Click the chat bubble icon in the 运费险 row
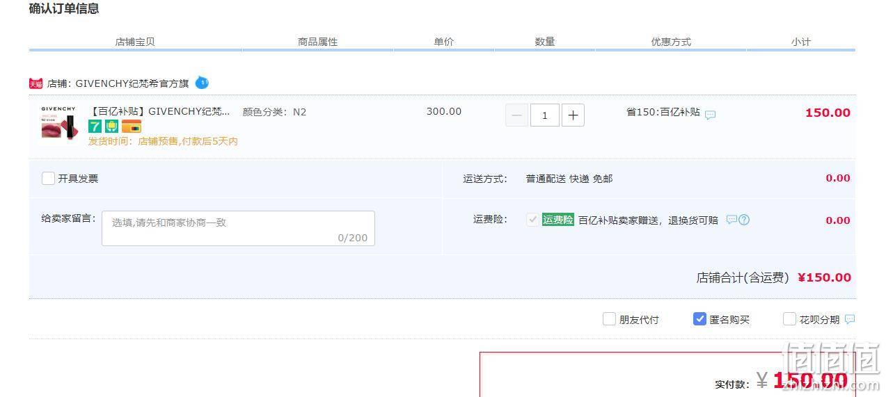Screen dimensions: 886x397 (731, 220)
